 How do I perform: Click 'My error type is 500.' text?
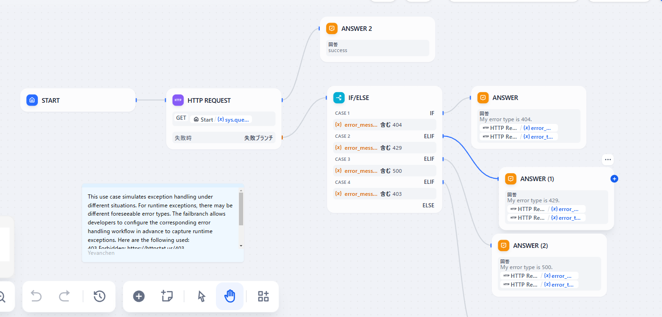pyautogui.click(x=526, y=267)
